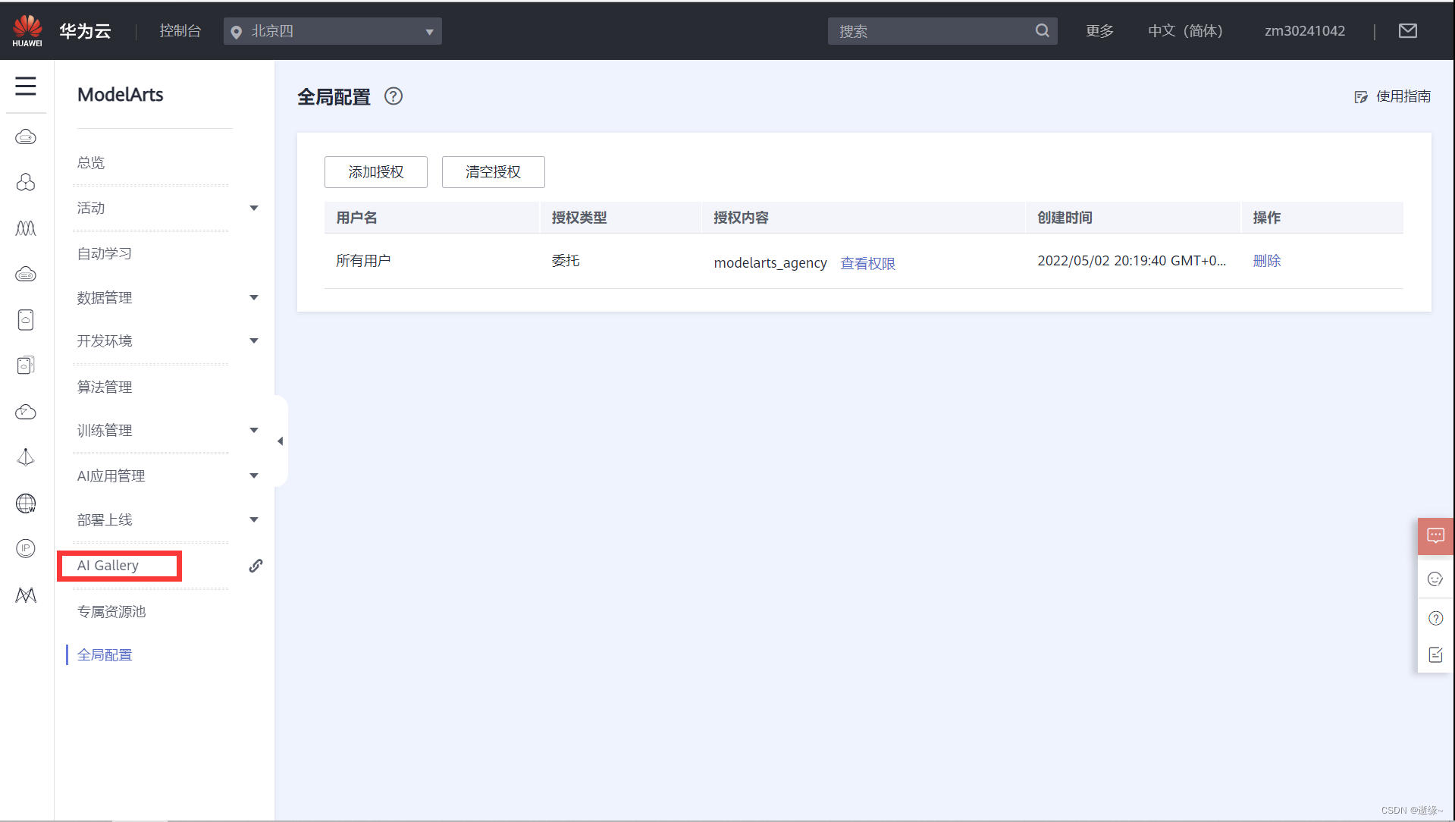Click the AI Gallery external link icon
1455x822 pixels.
(256, 566)
